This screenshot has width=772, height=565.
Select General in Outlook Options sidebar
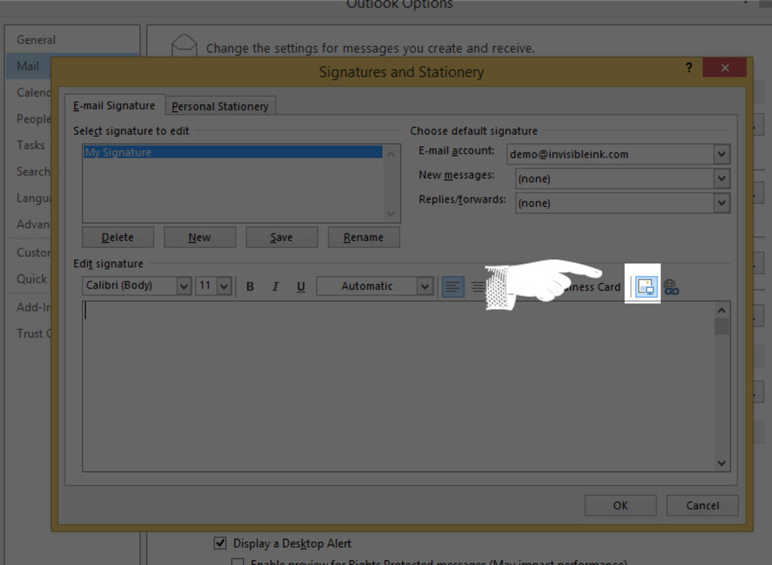pyautogui.click(x=36, y=40)
